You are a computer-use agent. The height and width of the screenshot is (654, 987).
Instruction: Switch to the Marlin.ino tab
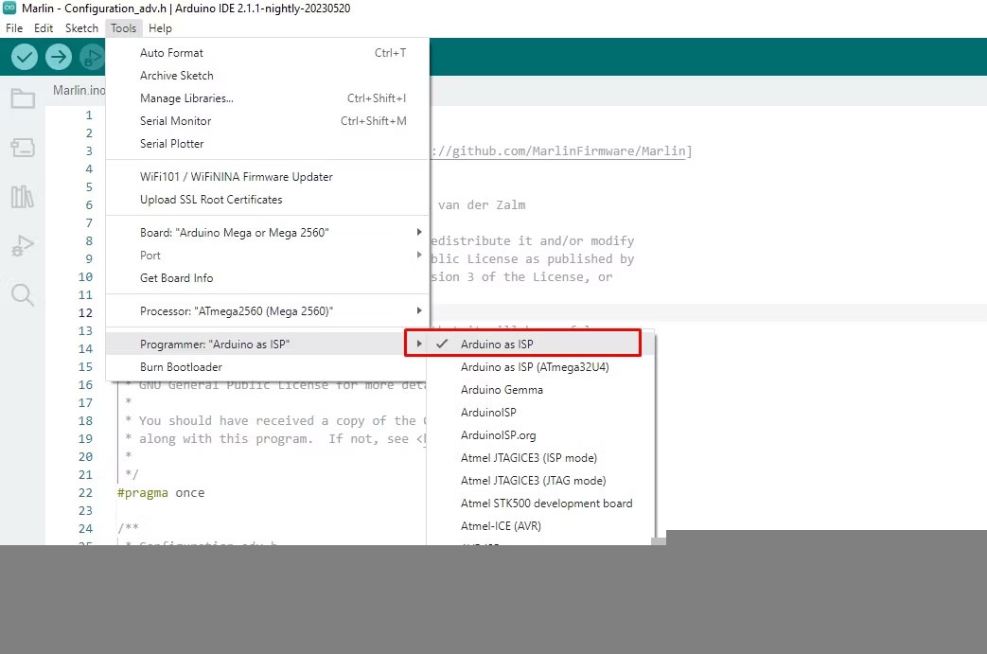click(x=78, y=91)
